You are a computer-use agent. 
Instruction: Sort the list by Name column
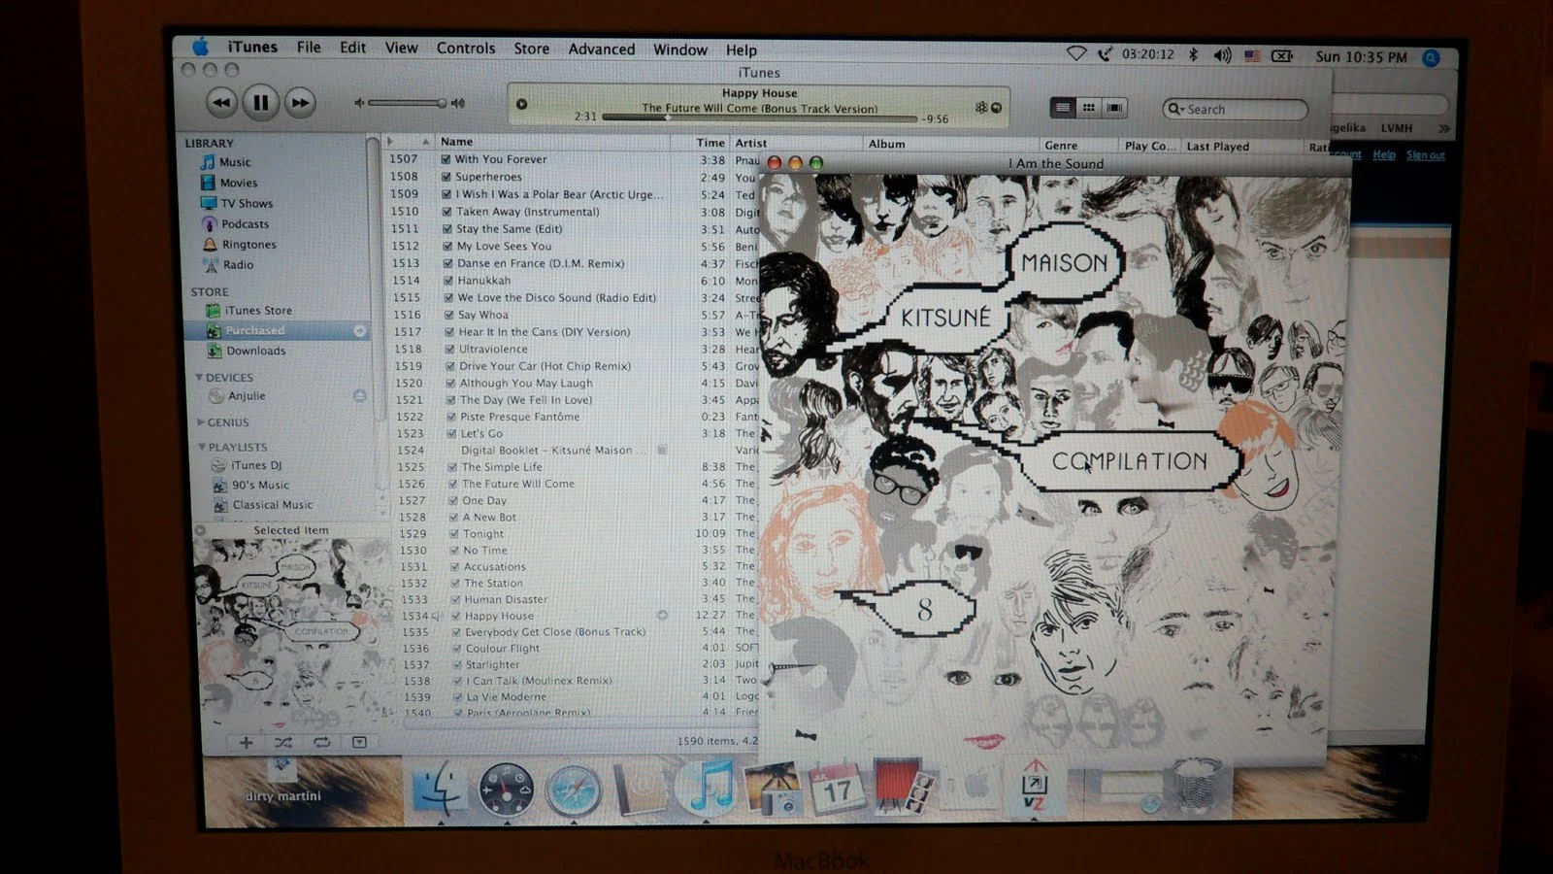point(552,142)
